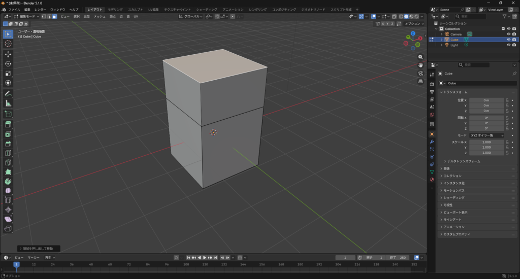
Task: Switch to the モデリング workspace tab
Action: pyautogui.click(x=115, y=10)
